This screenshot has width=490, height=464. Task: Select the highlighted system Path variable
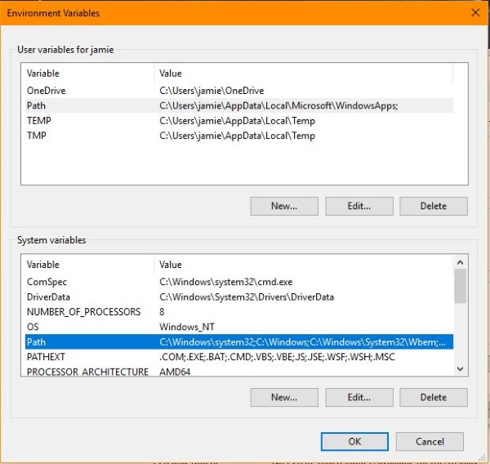(x=239, y=341)
